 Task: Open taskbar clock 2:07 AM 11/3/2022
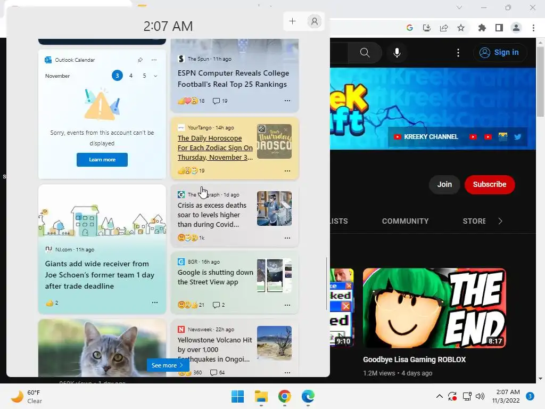[x=506, y=396]
